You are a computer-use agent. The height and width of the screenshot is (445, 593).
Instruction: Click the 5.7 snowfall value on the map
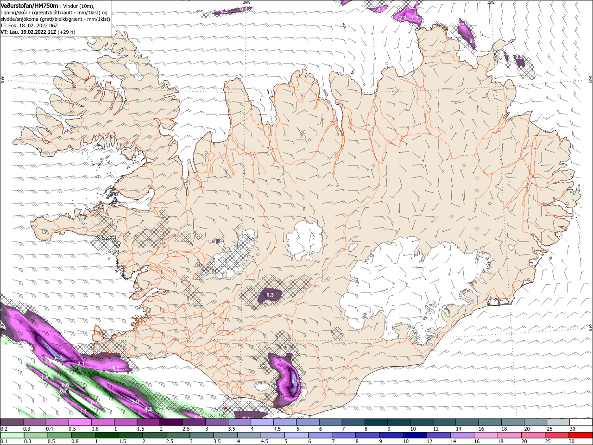[x=295, y=382]
